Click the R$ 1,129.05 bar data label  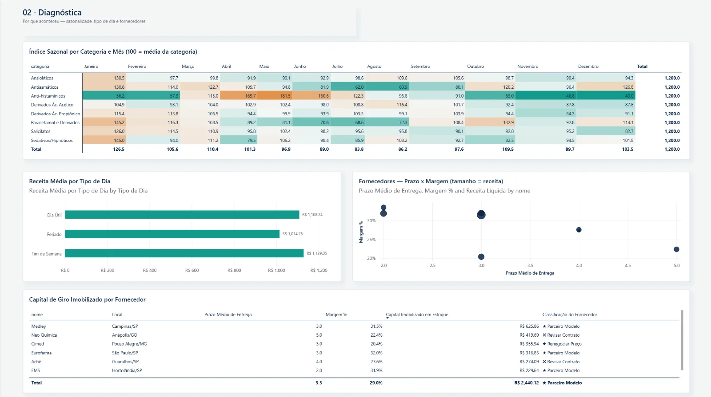316,253
